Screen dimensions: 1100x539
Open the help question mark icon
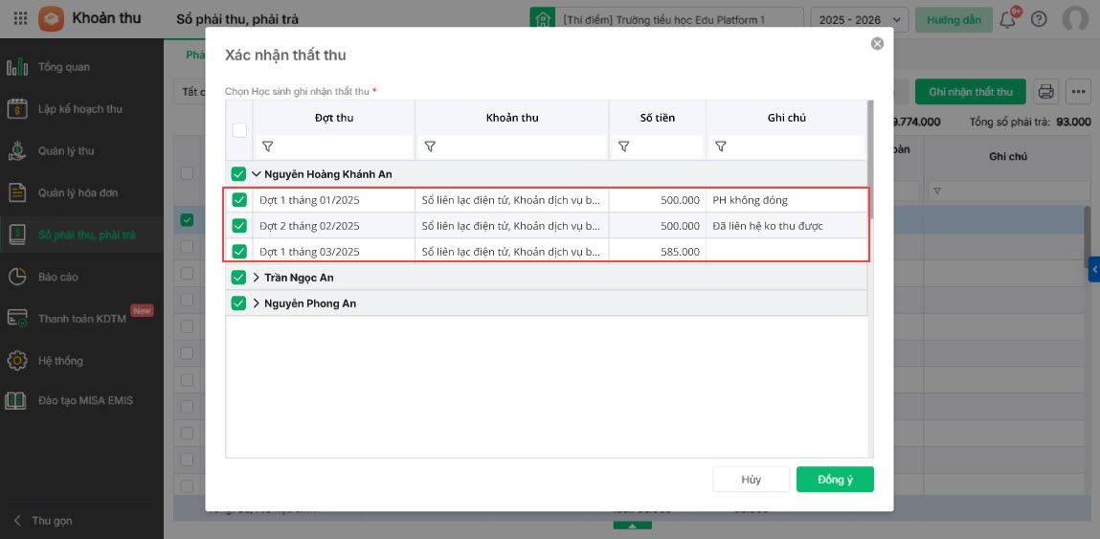click(1040, 19)
